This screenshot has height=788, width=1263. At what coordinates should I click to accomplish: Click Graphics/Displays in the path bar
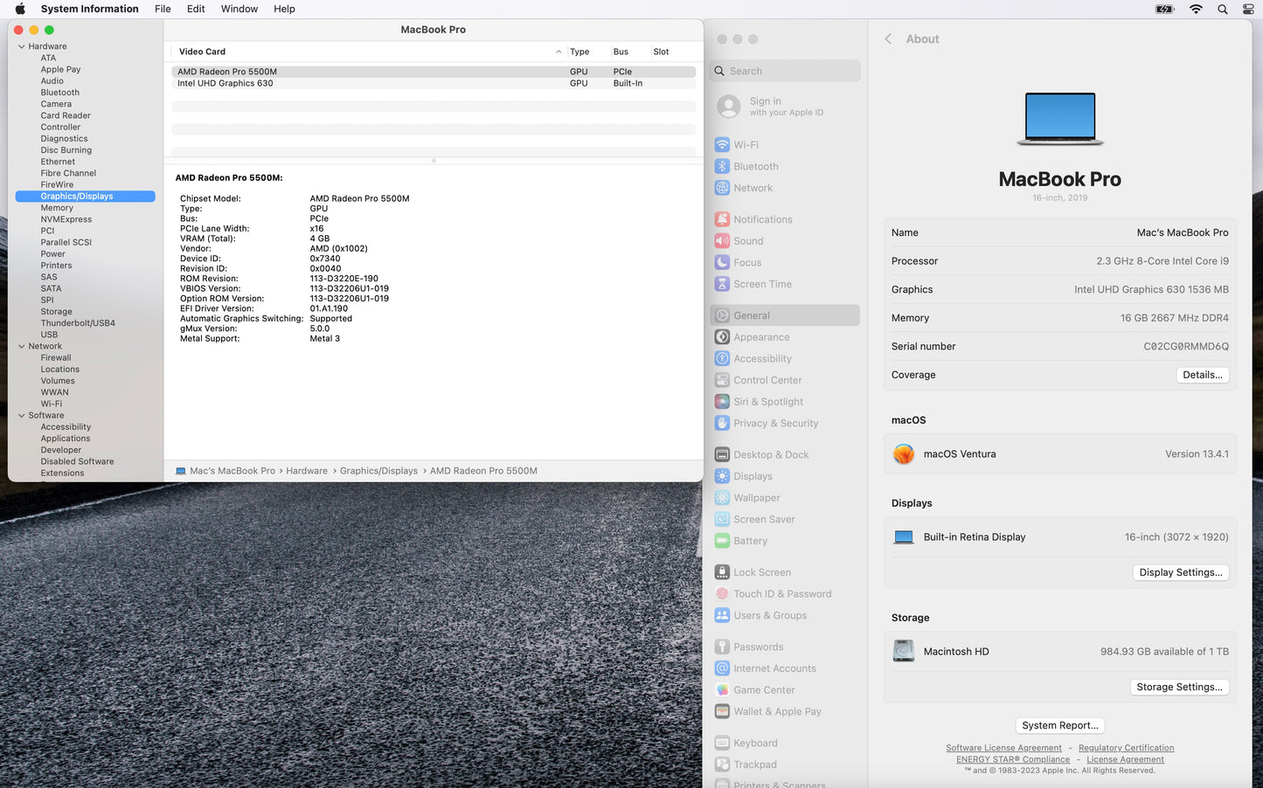point(378,471)
